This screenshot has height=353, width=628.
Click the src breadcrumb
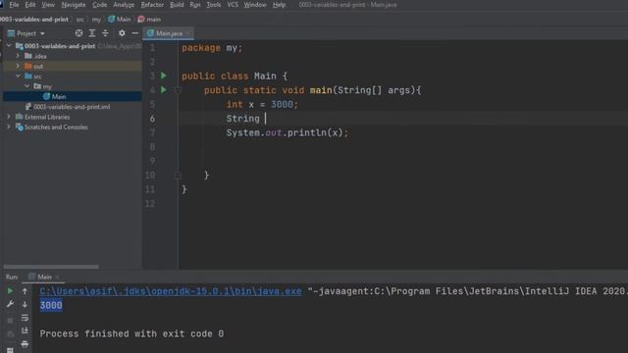(80, 20)
